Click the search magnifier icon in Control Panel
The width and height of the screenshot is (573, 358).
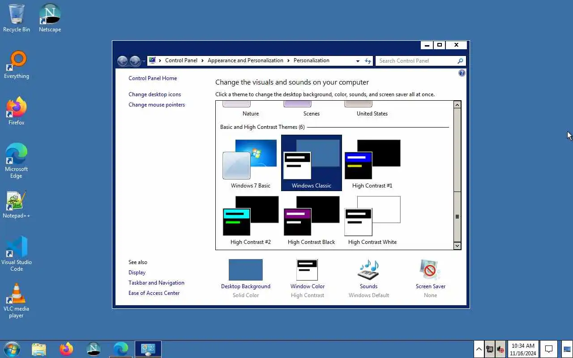pyautogui.click(x=460, y=61)
